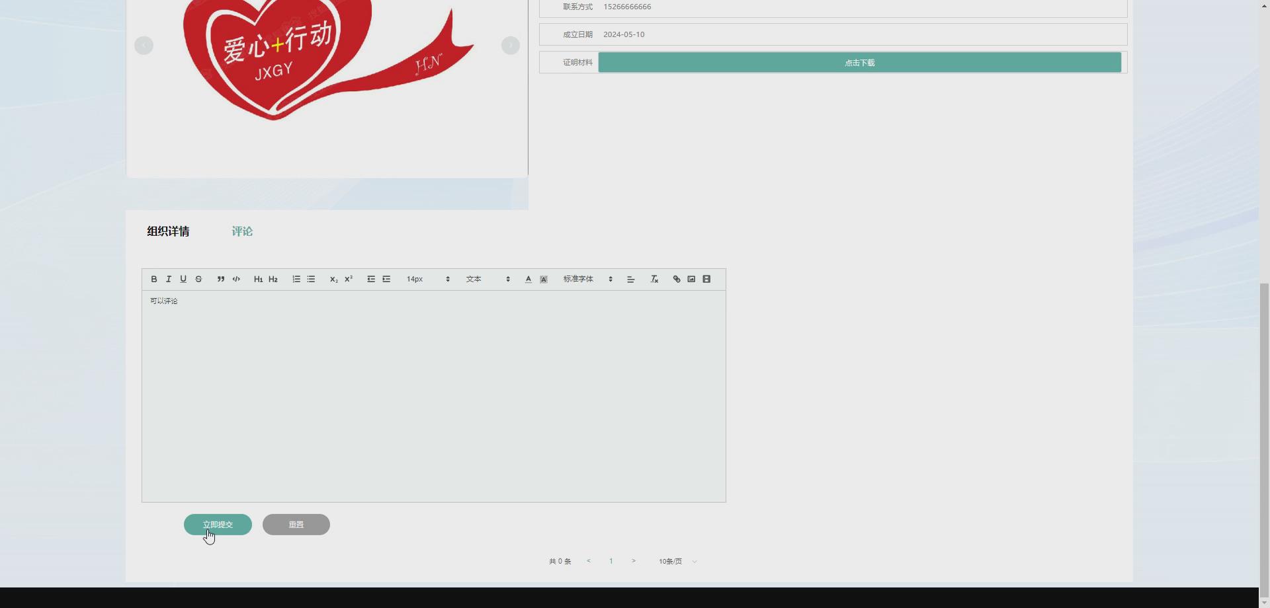
Task: Apply Heading 2 style
Action: point(273,279)
